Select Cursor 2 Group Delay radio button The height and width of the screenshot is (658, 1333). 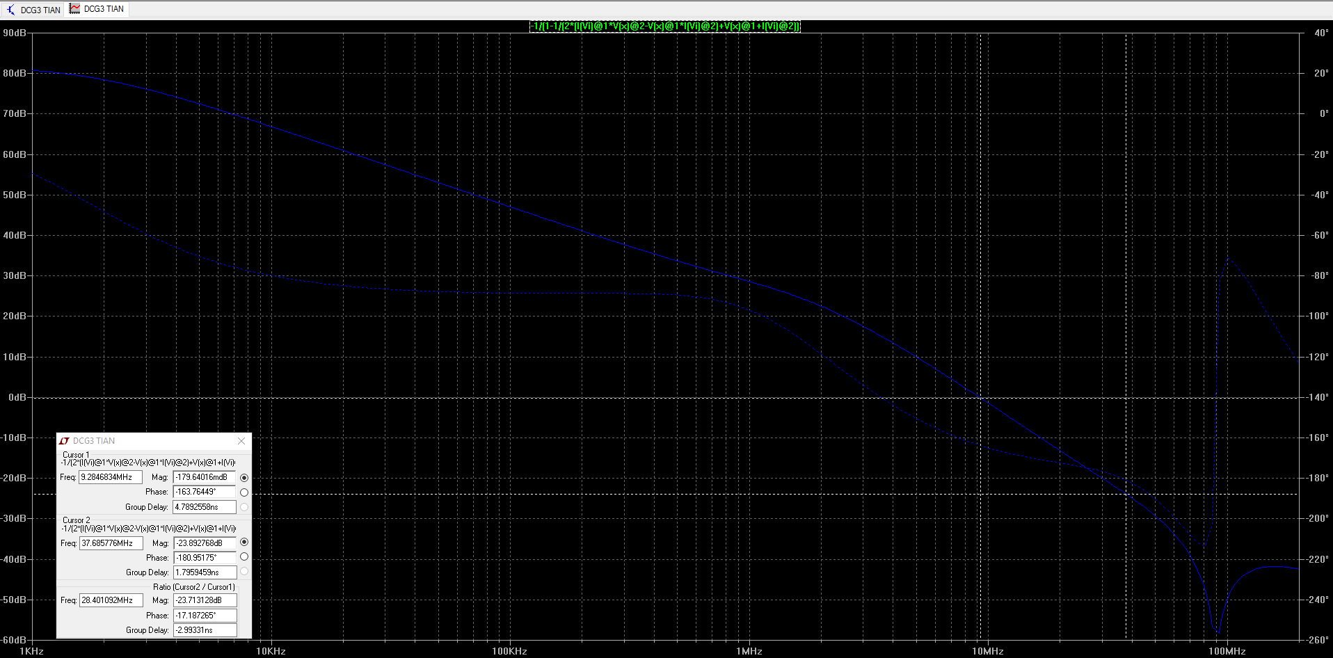[x=244, y=571]
